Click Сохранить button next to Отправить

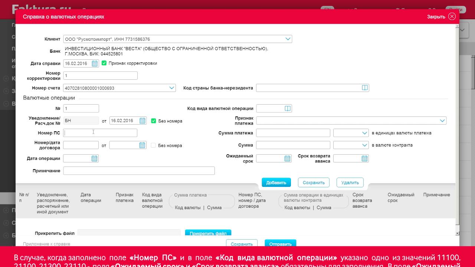[x=242, y=244]
